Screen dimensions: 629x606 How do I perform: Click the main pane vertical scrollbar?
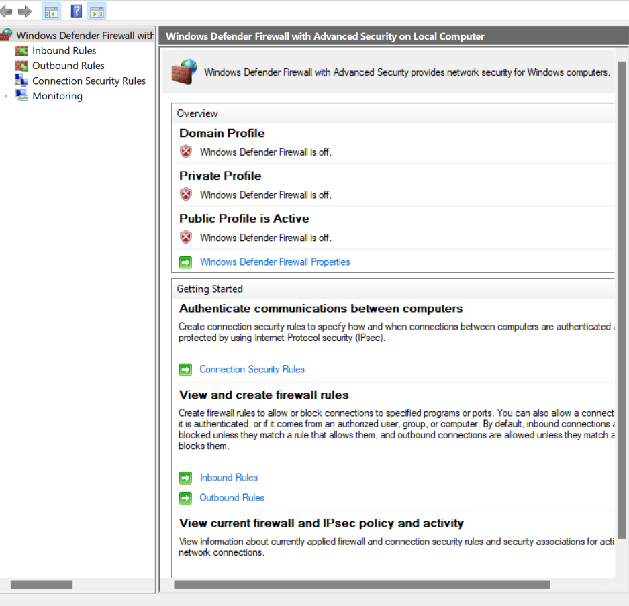(622, 300)
